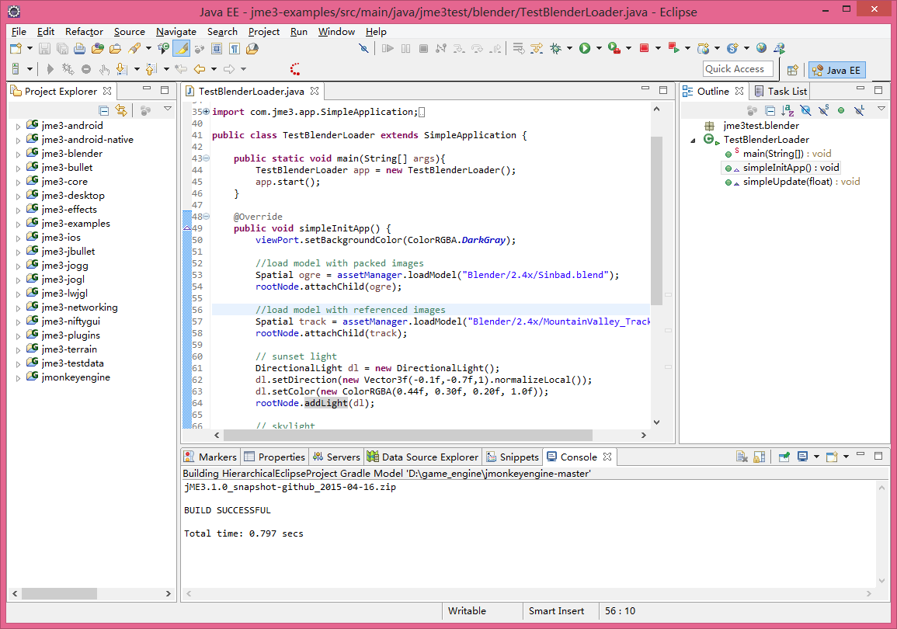Switch to the Servers tab
Image resolution: width=897 pixels, height=629 pixels.
pos(337,457)
